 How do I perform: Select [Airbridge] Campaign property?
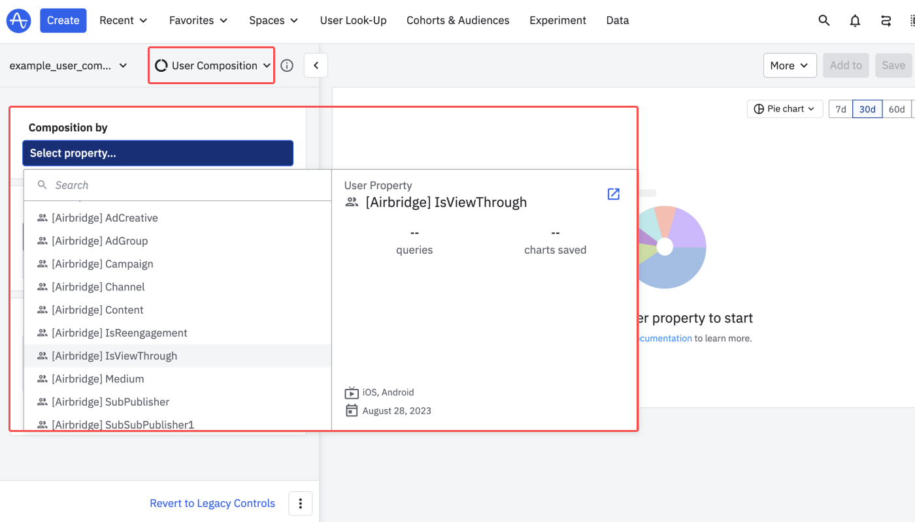click(178, 264)
